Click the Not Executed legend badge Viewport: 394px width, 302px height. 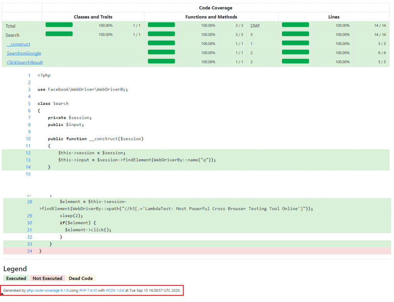(x=47, y=278)
